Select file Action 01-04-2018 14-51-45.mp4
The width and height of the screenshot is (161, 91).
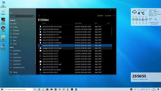pyautogui.click(x=75, y=27)
